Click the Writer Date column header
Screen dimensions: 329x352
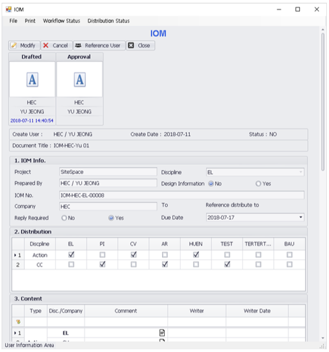pyautogui.click(x=257, y=311)
